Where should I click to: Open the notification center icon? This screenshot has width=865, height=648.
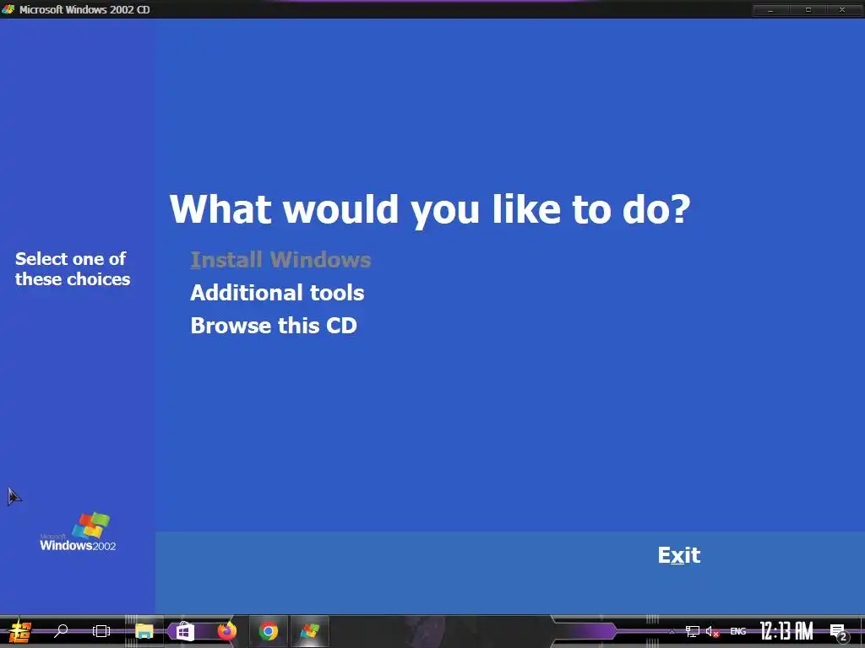pos(838,632)
